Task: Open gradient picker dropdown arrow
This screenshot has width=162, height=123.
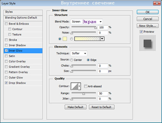Action: tap(102, 39)
